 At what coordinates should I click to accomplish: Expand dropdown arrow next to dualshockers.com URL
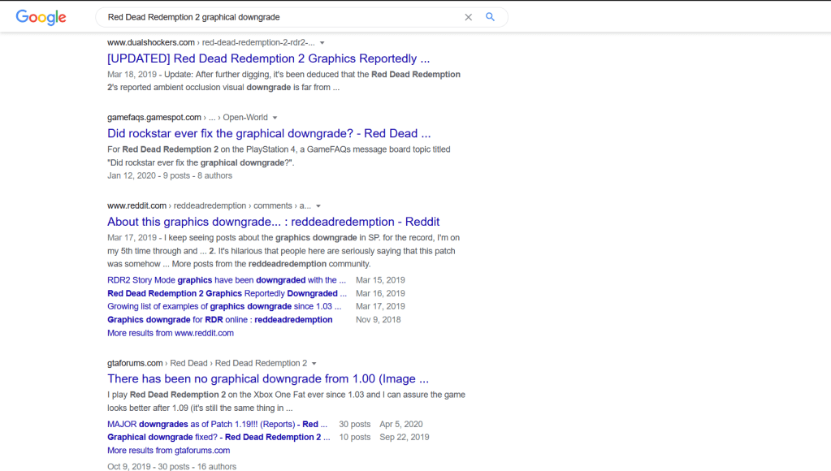pyautogui.click(x=322, y=42)
